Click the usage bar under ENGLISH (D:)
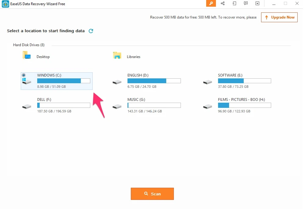305x209 pixels. tap(154, 81)
